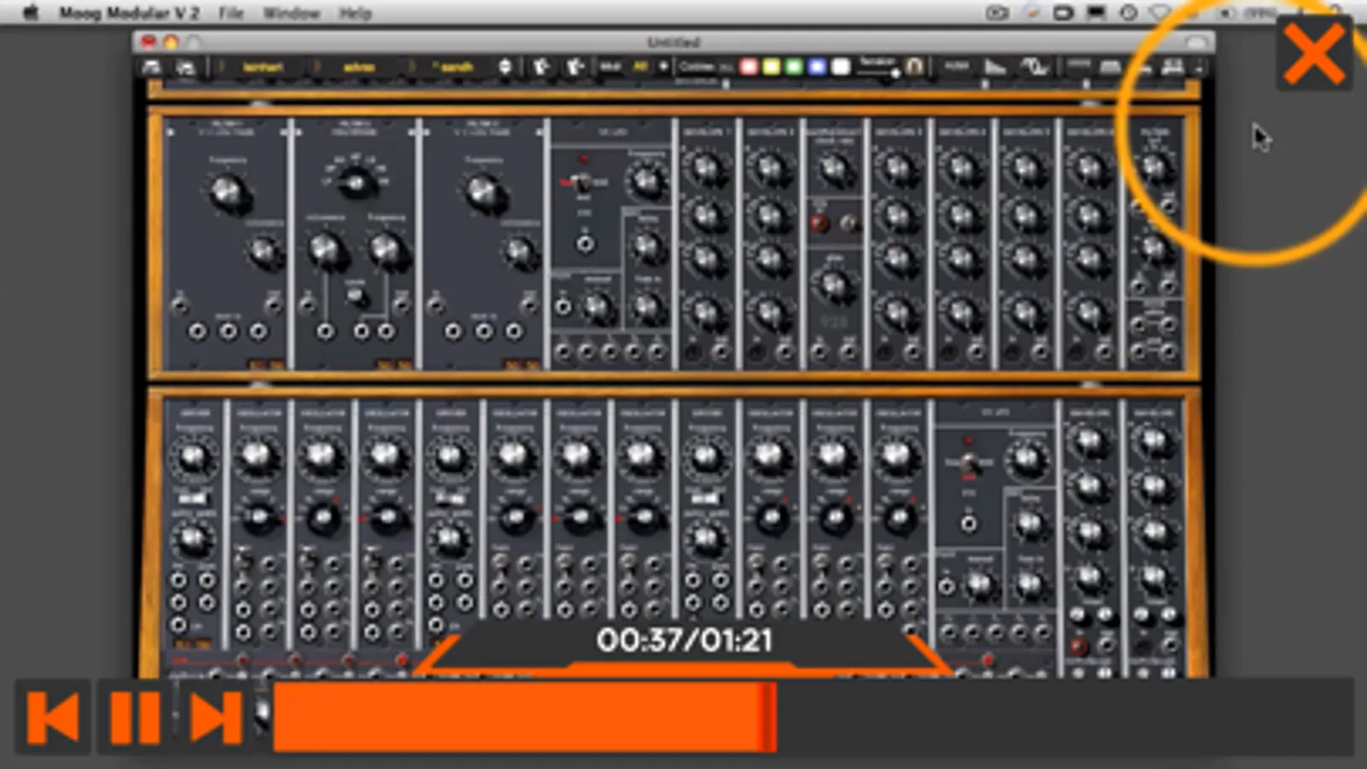1367x769 pixels.
Task: Open the MIDI channel 'All' selector
Action: [x=640, y=66]
